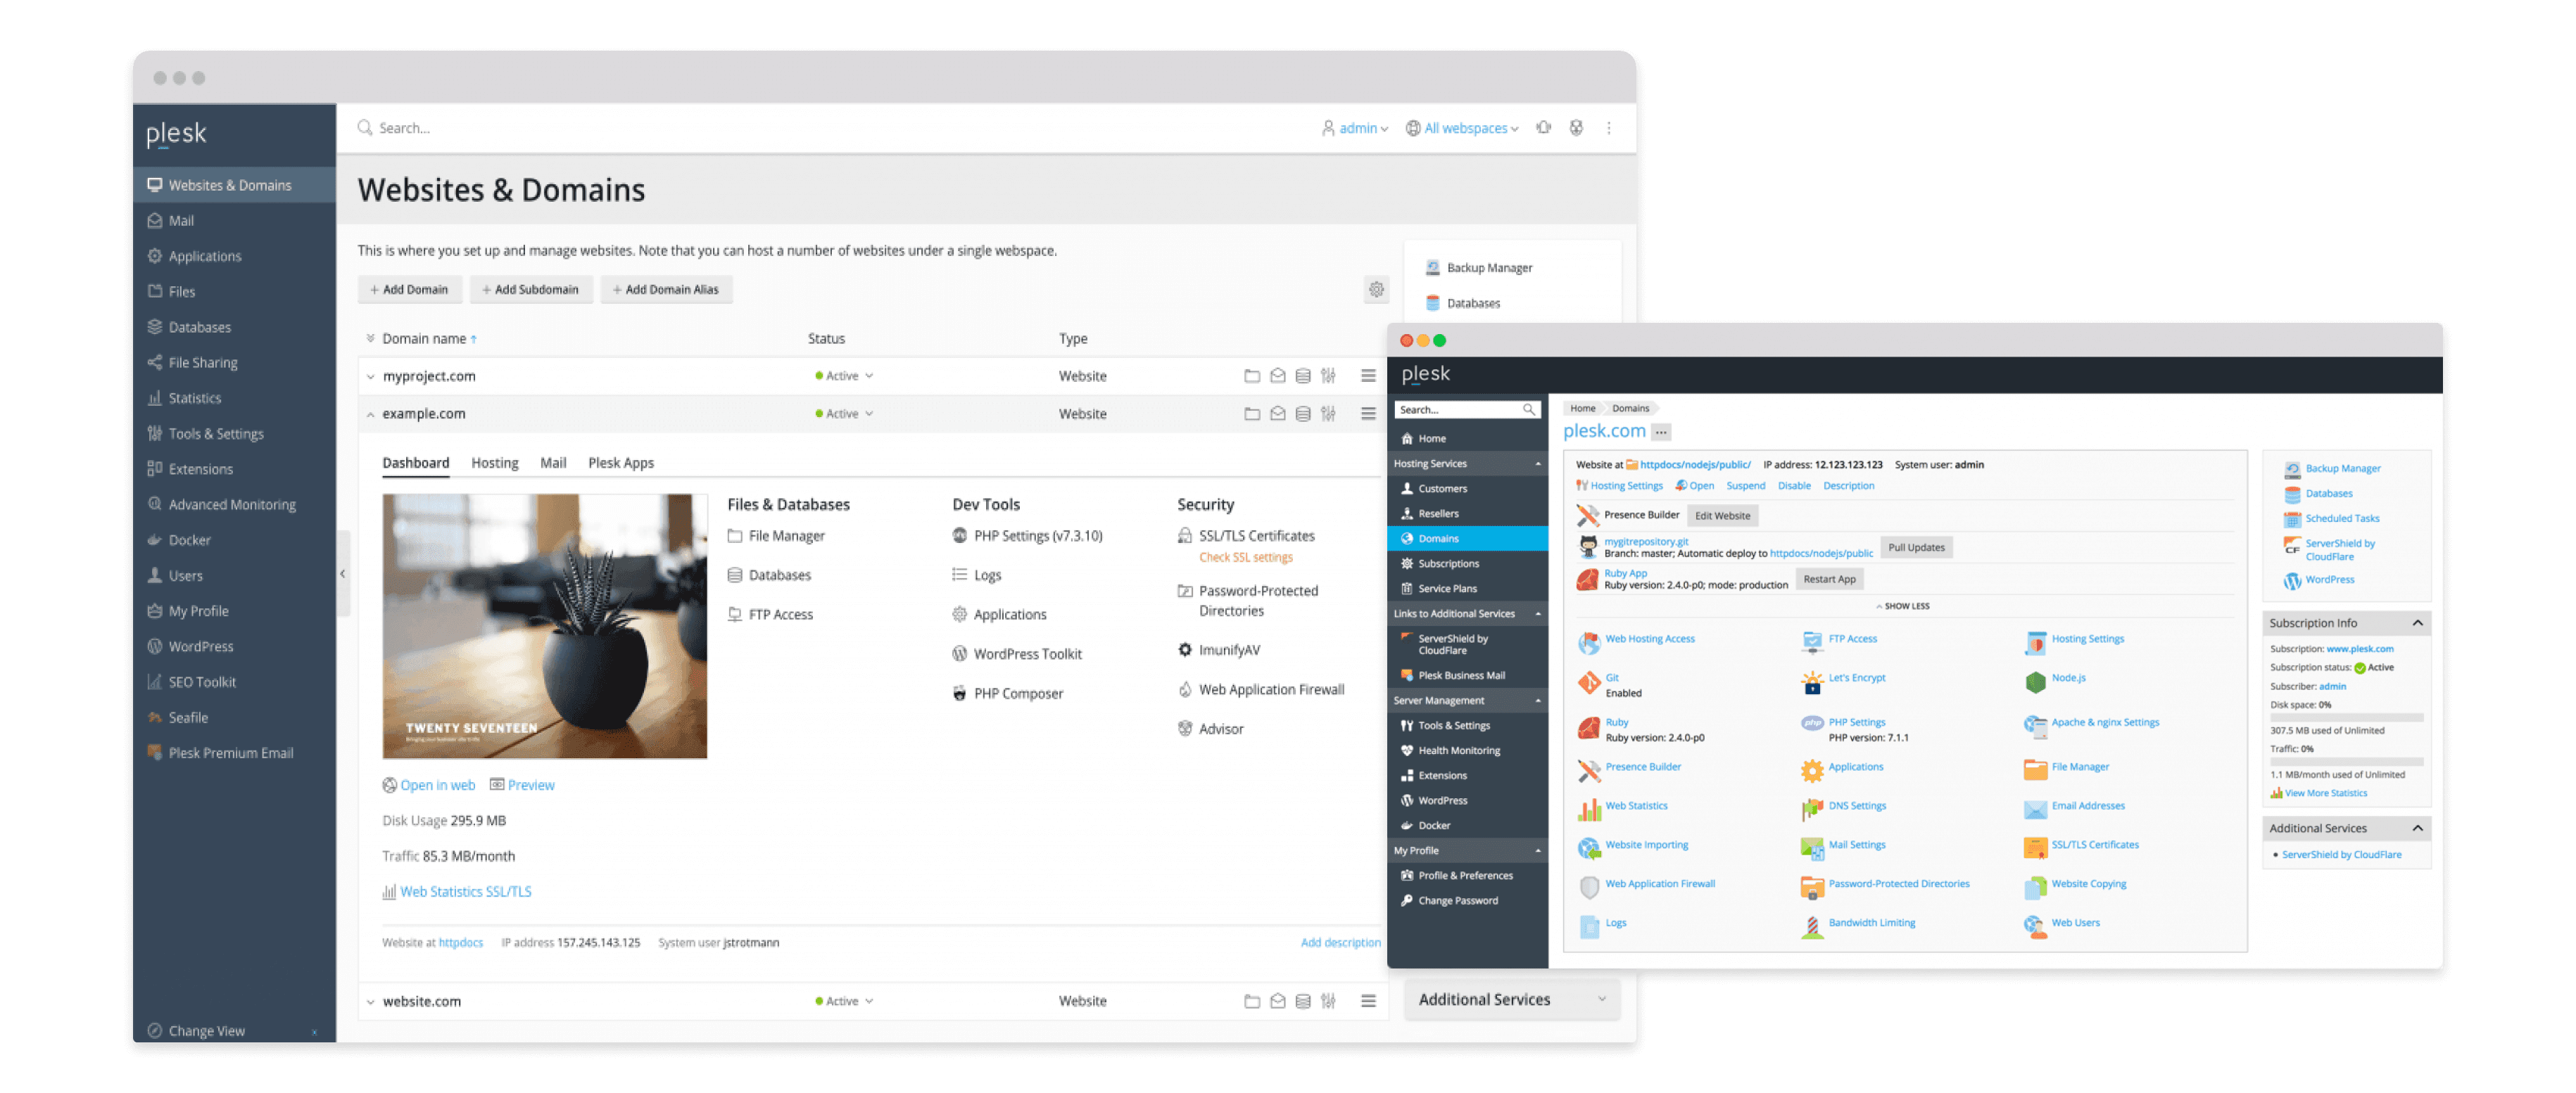Open Website Copying in the plesk.com window

point(2088,883)
